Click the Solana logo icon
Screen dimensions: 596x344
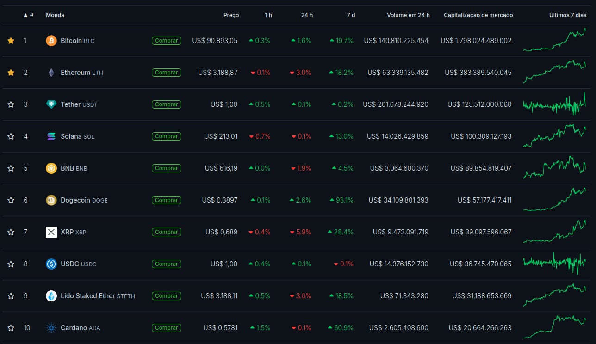click(x=51, y=136)
